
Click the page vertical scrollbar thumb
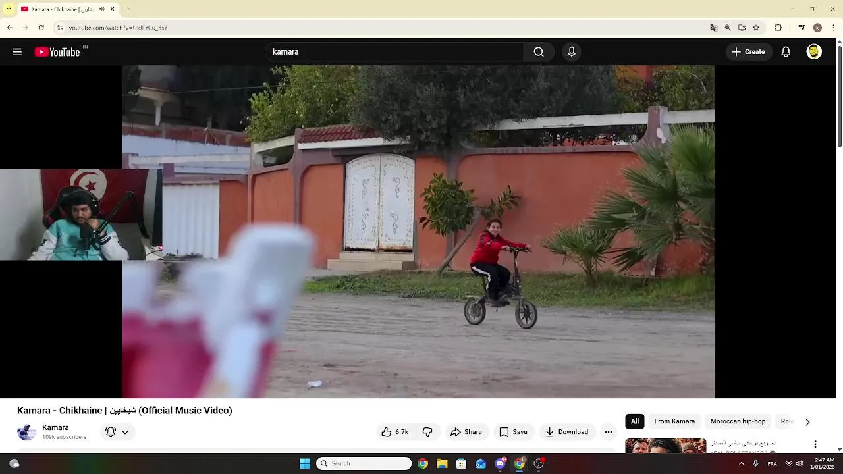(x=839, y=97)
